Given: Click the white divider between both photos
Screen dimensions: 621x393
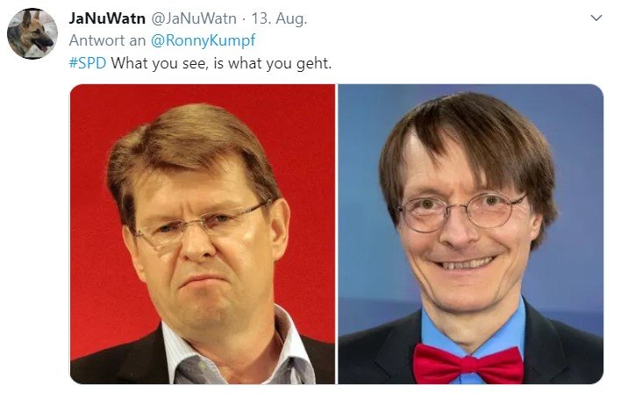Looking at the screenshot, I should point(336,234).
